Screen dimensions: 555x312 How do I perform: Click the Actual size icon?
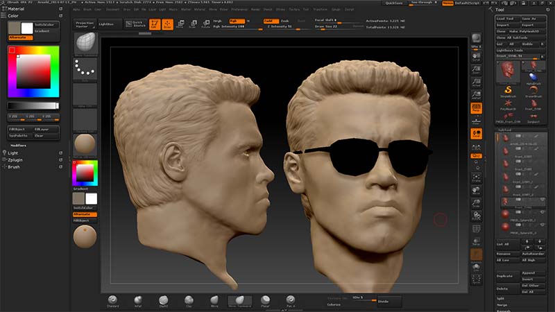(x=476, y=83)
